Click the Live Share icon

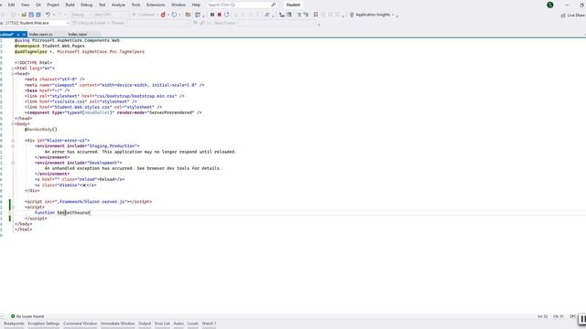pos(563,16)
